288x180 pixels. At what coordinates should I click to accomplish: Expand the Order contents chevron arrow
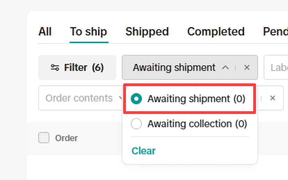pos(121,98)
